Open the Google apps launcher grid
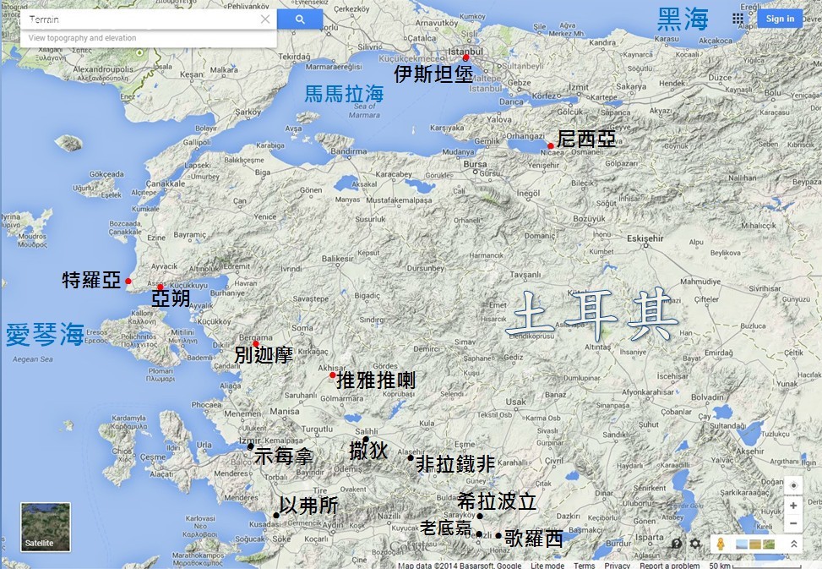The width and height of the screenshot is (822, 569). click(738, 18)
